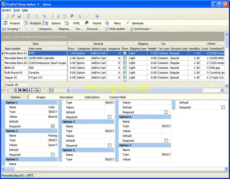Sort by the Price column header

point(72,49)
